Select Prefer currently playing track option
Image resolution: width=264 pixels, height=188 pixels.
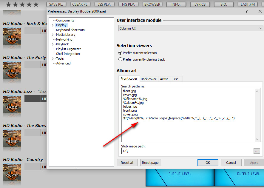pos(121,59)
